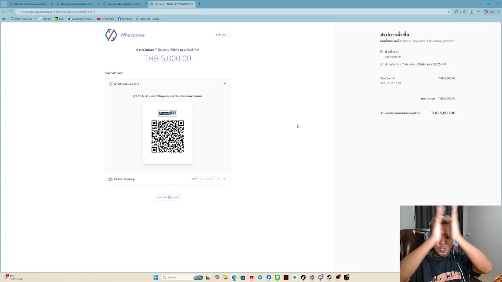Open the browser Favorites list icon
502x282 pixels.
[x=464, y=12]
